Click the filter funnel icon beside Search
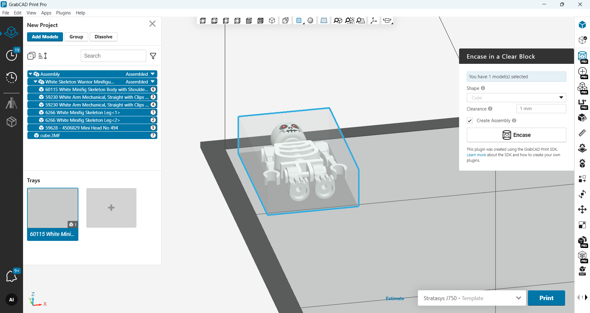This screenshot has width=590, height=313. tap(153, 56)
